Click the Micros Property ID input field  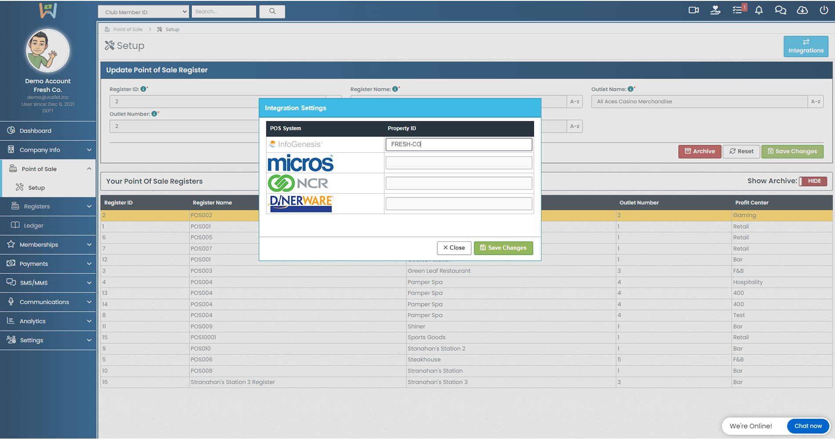[458, 163]
